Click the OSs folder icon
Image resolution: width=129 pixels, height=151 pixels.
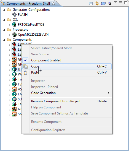pos(9,20)
